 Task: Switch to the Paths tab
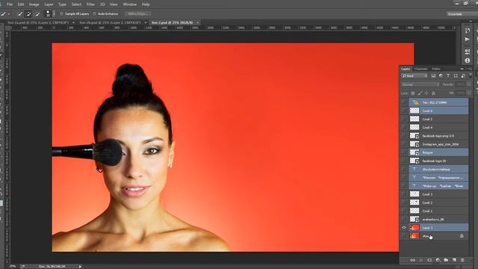[436, 69]
